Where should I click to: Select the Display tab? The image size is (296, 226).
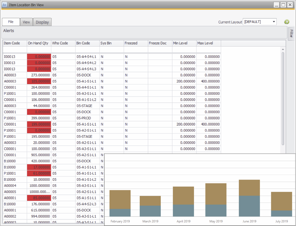[x=42, y=22]
